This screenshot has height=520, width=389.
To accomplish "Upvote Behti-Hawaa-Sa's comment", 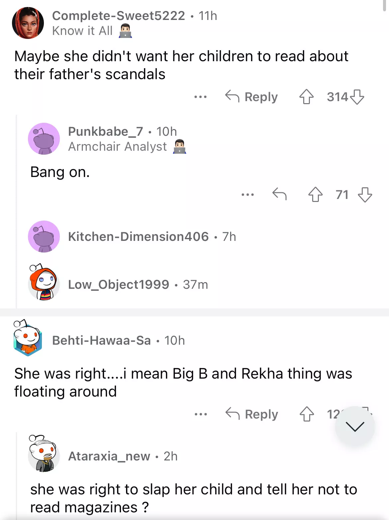I will [307, 414].
